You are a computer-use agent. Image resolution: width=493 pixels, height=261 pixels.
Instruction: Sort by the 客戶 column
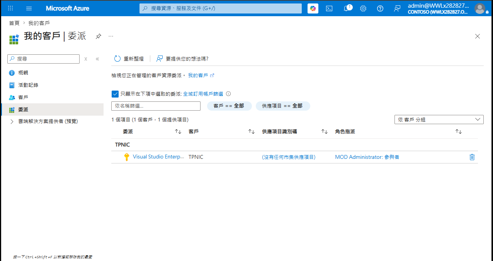252,131
